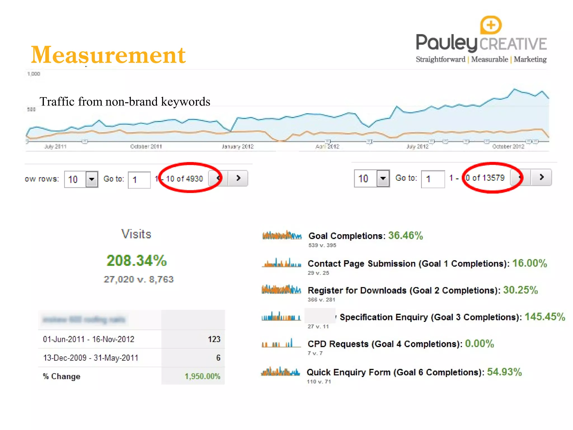Viewport: 573px width, 430px height.
Task: Click the 366 v. 281 comparison text
Action: click(x=321, y=300)
